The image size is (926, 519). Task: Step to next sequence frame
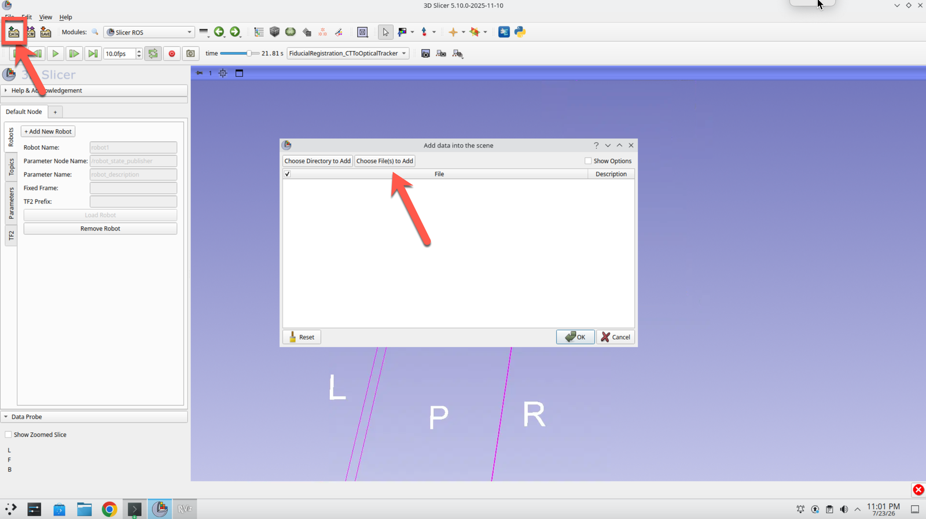pyautogui.click(x=74, y=53)
